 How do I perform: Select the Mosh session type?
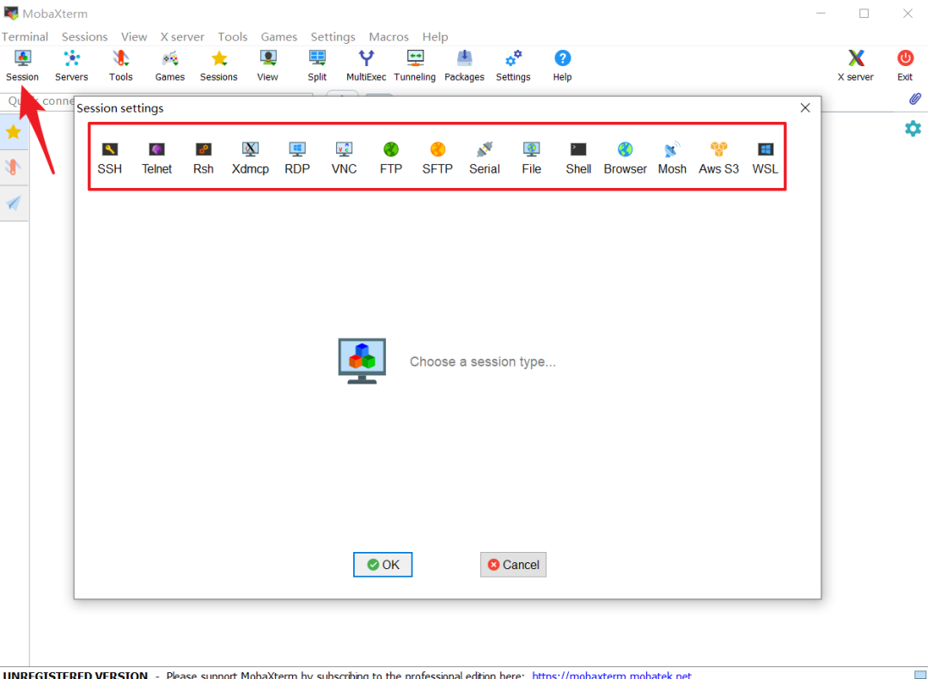[x=672, y=158]
